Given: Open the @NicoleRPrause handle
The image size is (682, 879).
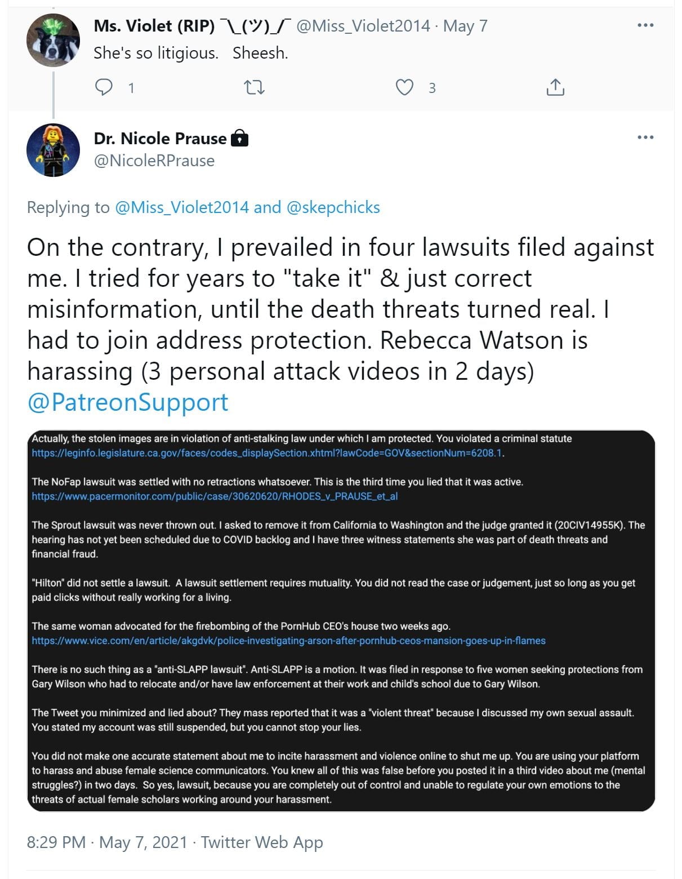Looking at the screenshot, I should coord(154,161).
